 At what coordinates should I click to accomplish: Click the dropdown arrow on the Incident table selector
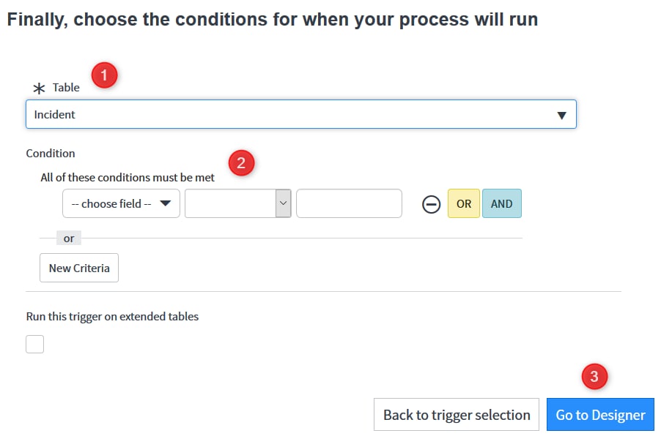pyautogui.click(x=563, y=114)
